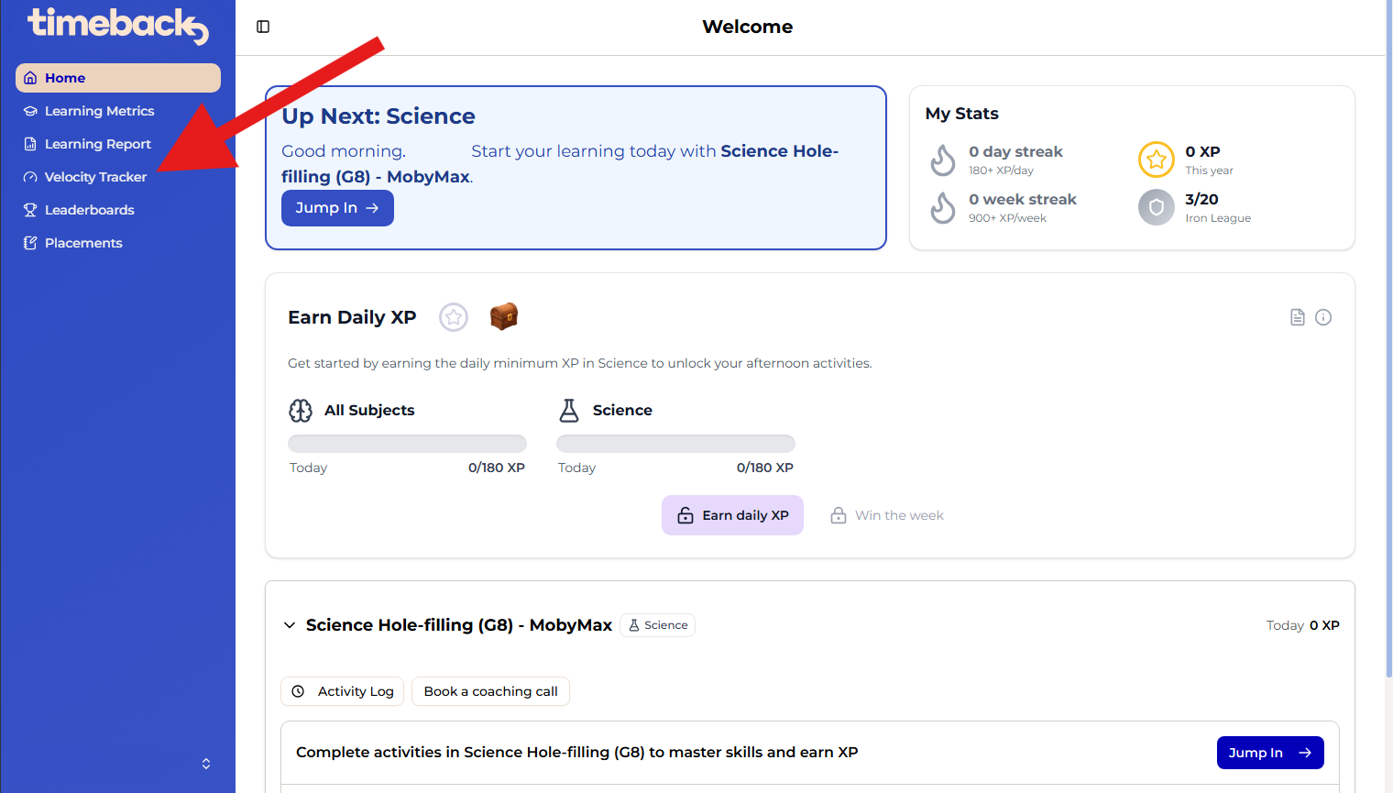Viewport: 1393px width, 793px height.
Task: Click the Iron League shield icon
Action: click(x=1157, y=207)
